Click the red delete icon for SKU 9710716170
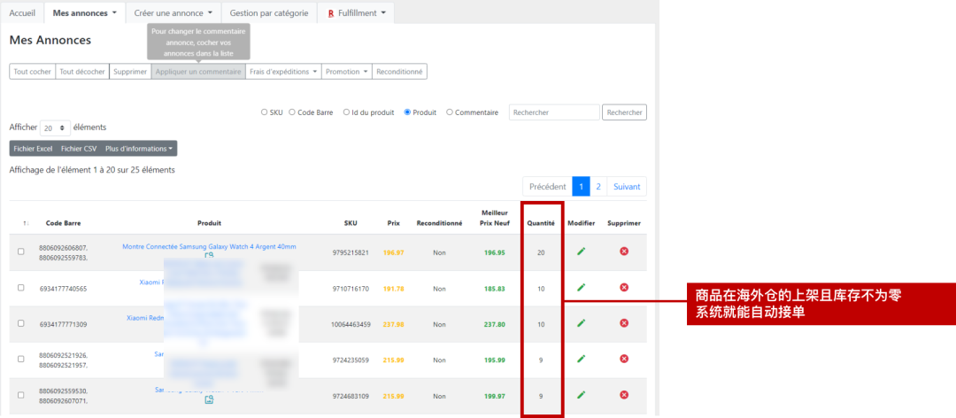The width and height of the screenshot is (956, 418). tap(624, 288)
